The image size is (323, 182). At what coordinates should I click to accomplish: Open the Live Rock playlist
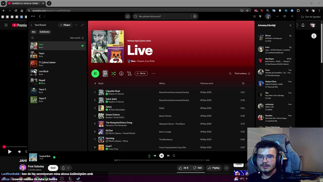pos(58,73)
